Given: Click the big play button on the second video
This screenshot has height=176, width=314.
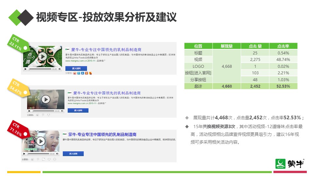Looking at the screenshot, I should click(x=46, y=99).
